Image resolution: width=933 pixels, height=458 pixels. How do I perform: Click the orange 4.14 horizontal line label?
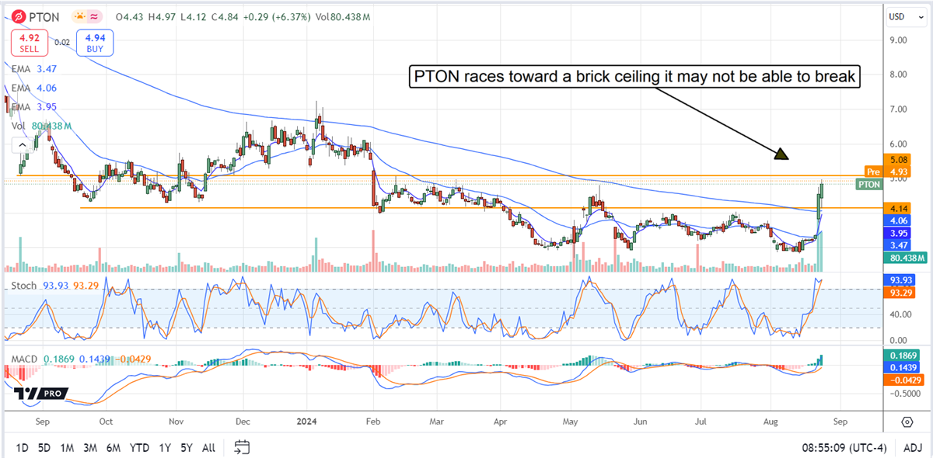click(x=896, y=209)
